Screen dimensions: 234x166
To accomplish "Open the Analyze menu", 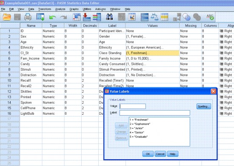I will coord(60,9).
